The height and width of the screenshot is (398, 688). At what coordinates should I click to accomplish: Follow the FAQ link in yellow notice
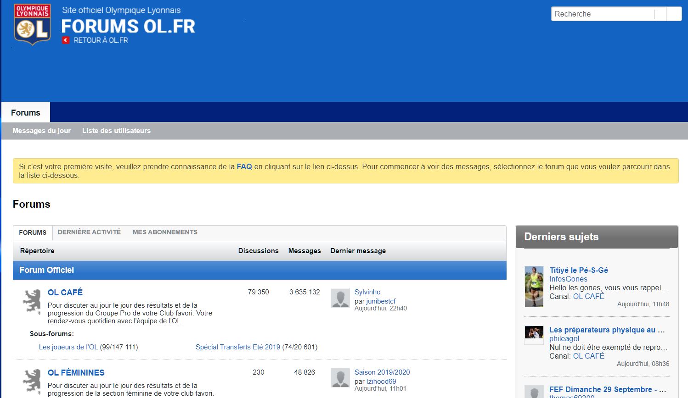pyautogui.click(x=244, y=167)
